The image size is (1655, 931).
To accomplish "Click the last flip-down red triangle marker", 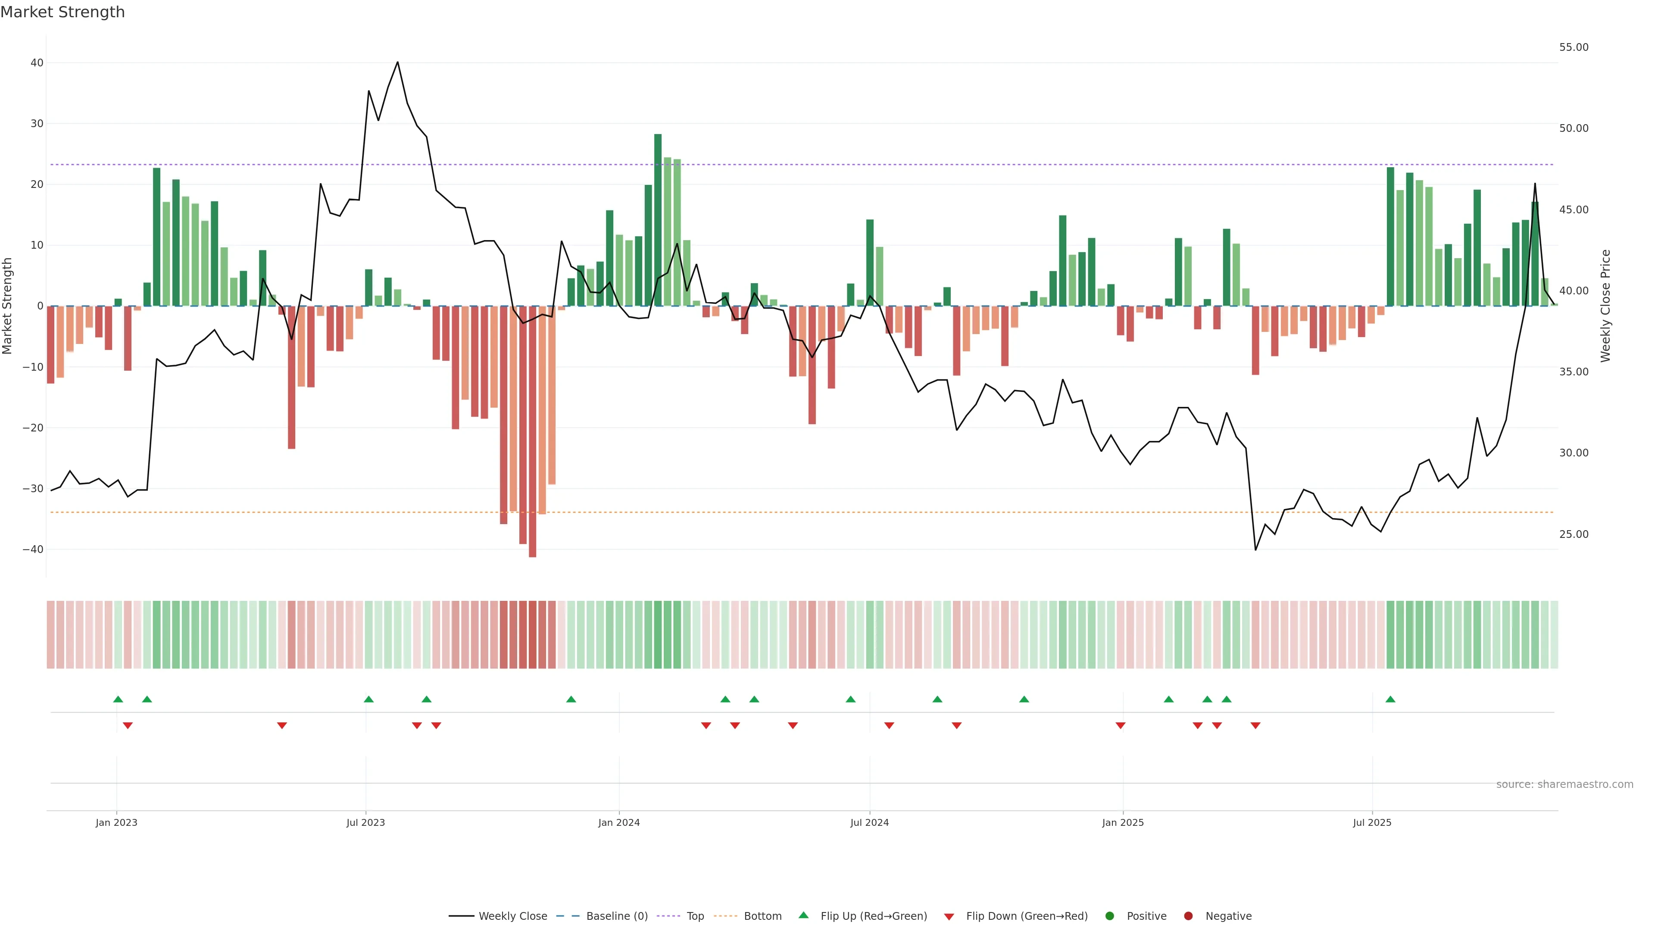I will point(1255,725).
